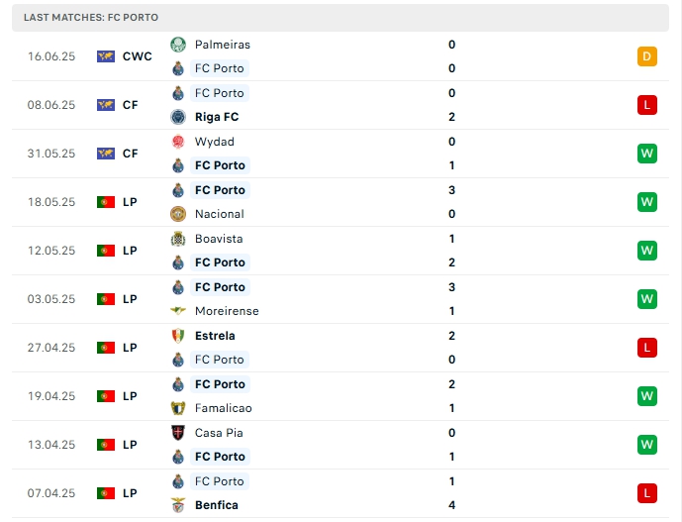Click the Benfica club crest
Image resolution: width=682 pixels, height=522 pixels.
pyautogui.click(x=178, y=505)
